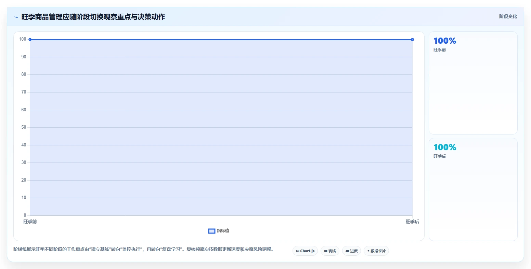Click y-axis value 50
Screen dimensions: 531x269
24,127
